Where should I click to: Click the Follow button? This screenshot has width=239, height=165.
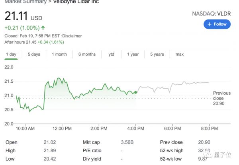[217, 24]
